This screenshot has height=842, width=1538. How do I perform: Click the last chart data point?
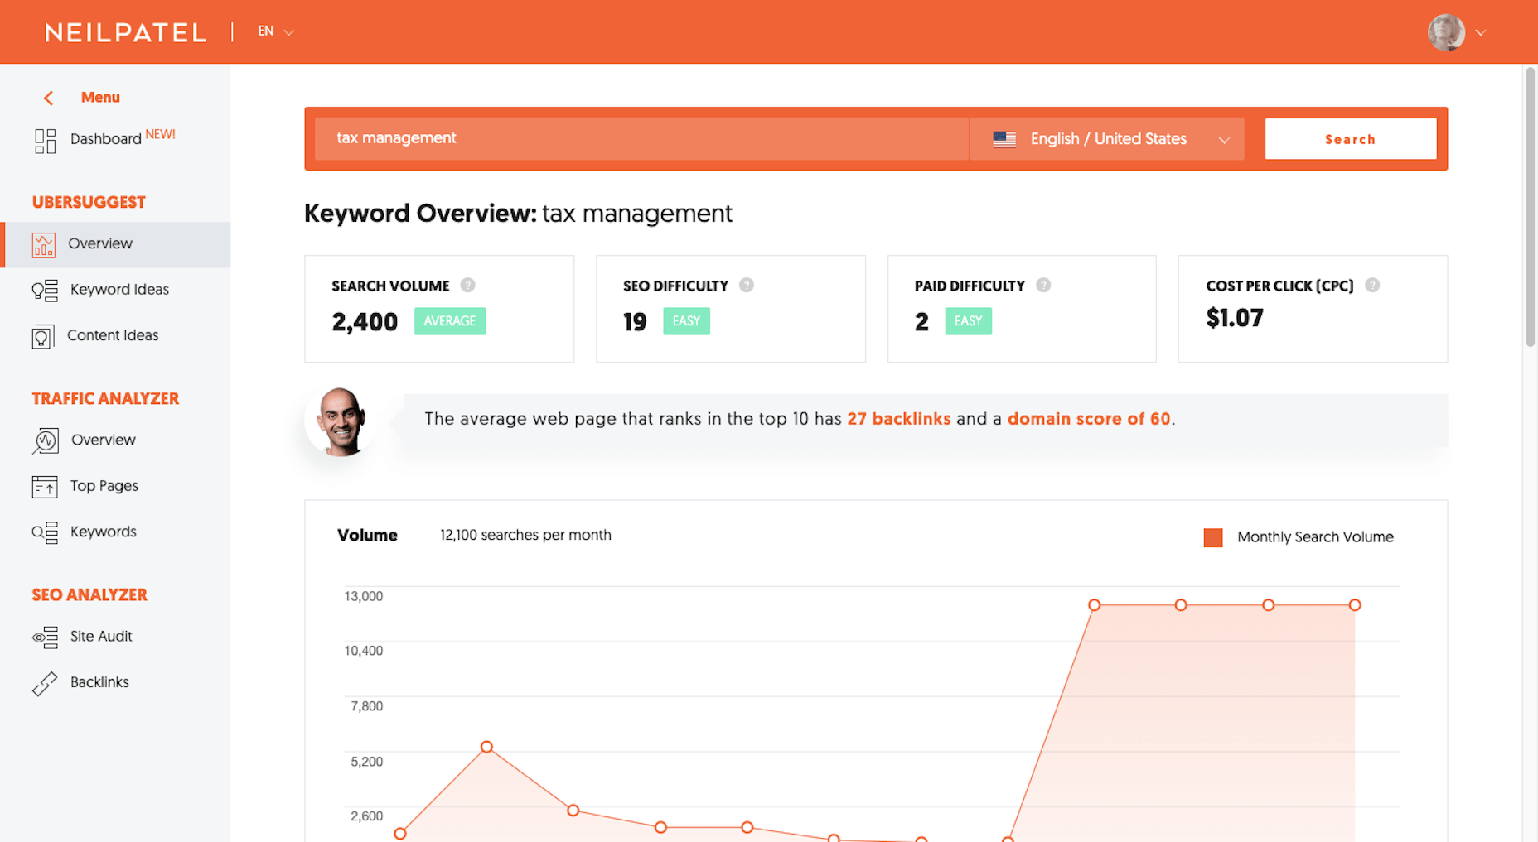coord(1355,605)
